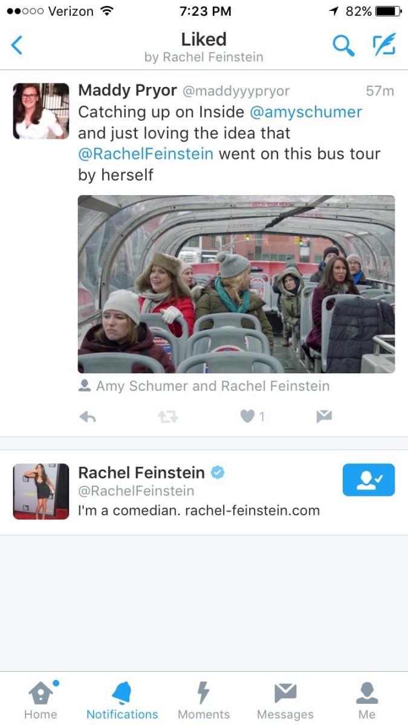408x725 pixels.
Task: Like the tweet using the heart icon
Action: (247, 416)
